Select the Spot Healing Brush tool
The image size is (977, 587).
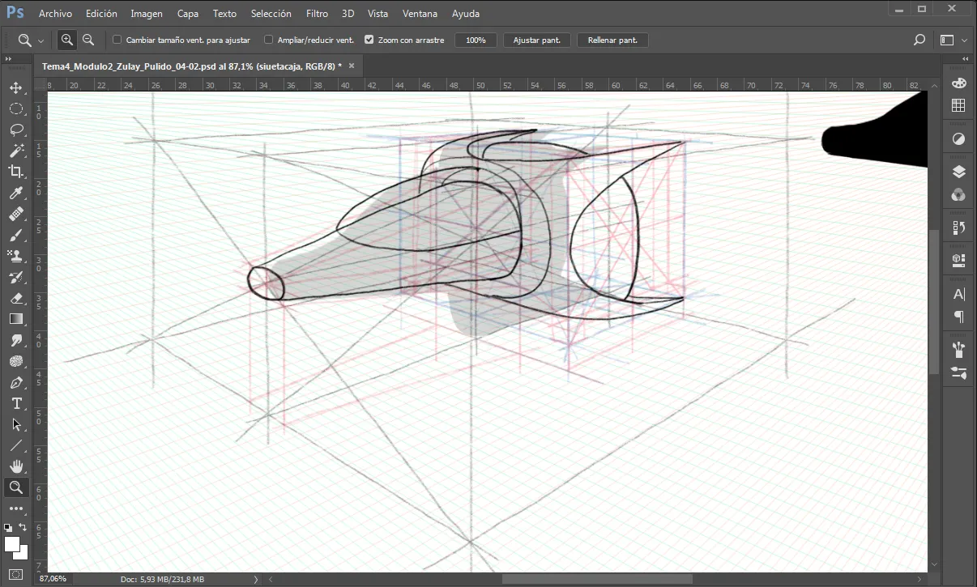coord(15,214)
